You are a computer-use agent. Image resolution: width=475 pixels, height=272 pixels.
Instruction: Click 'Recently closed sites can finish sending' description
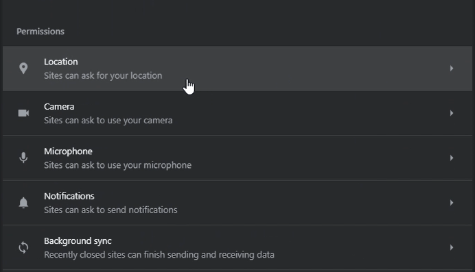click(x=159, y=254)
